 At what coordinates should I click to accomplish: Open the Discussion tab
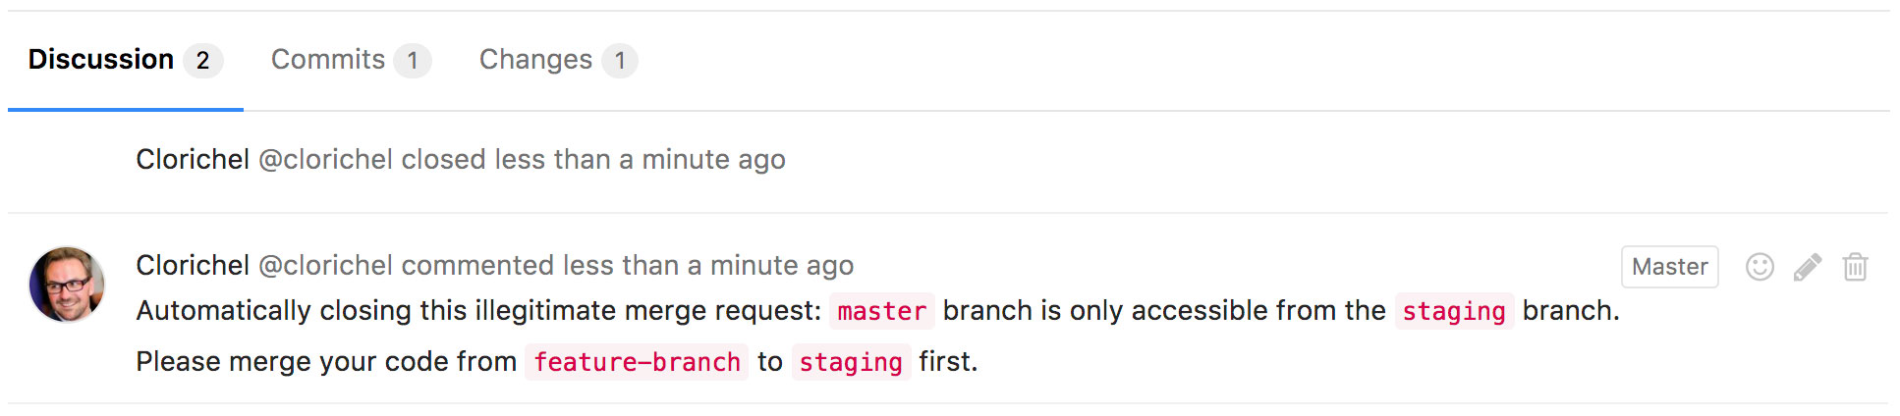pyautogui.click(x=126, y=60)
